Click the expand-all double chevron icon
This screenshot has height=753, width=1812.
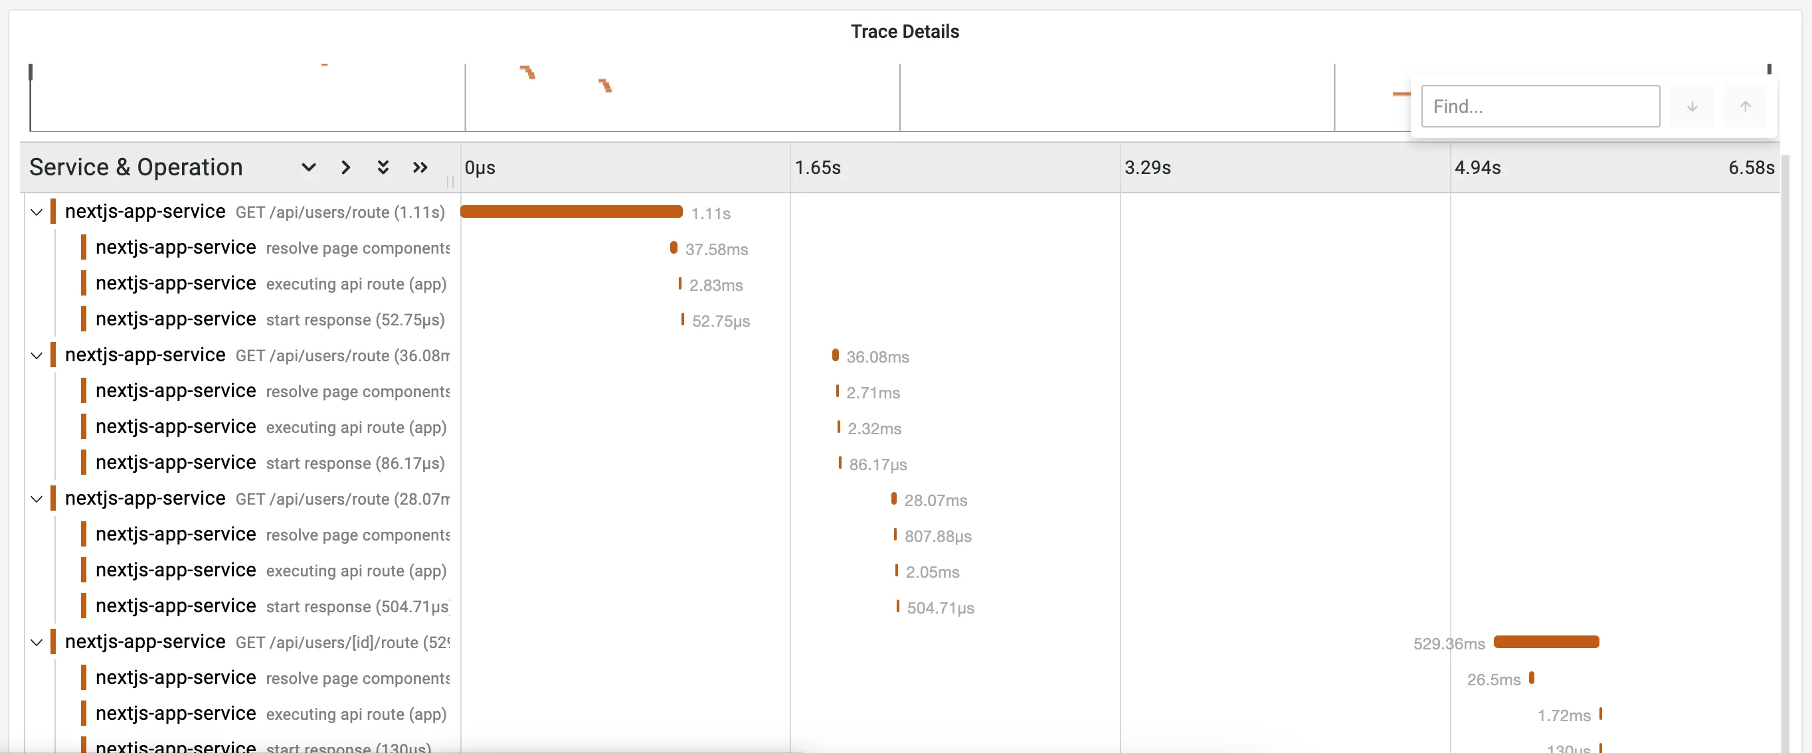click(383, 167)
